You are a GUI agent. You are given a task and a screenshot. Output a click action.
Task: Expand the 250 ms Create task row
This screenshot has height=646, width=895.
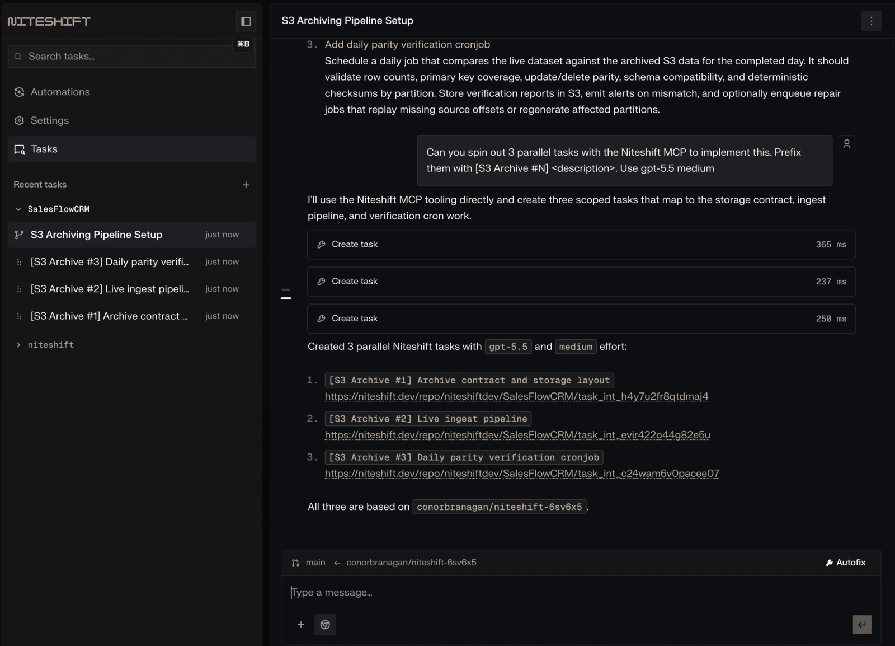pos(581,319)
